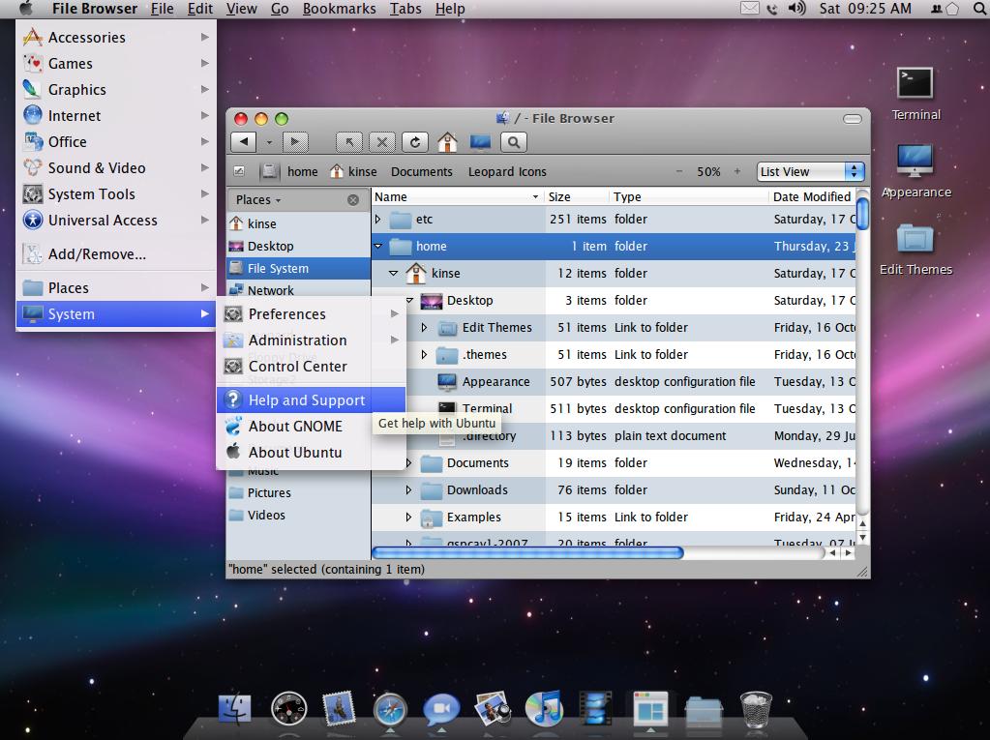Sort by Date Modified column header

[813, 196]
